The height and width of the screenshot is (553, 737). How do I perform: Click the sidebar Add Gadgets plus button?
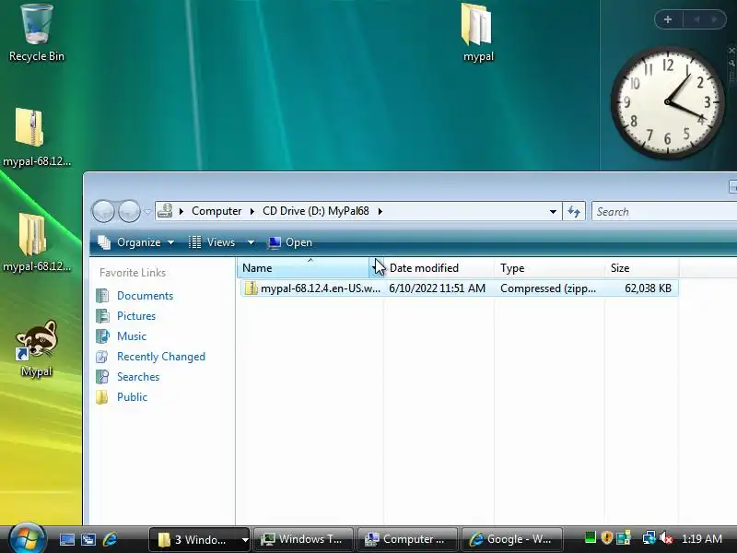point(667,19)
